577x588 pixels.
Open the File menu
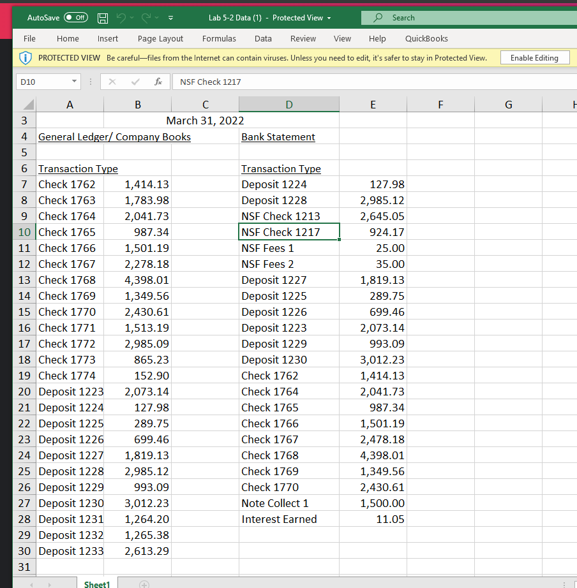click(29, 39)
